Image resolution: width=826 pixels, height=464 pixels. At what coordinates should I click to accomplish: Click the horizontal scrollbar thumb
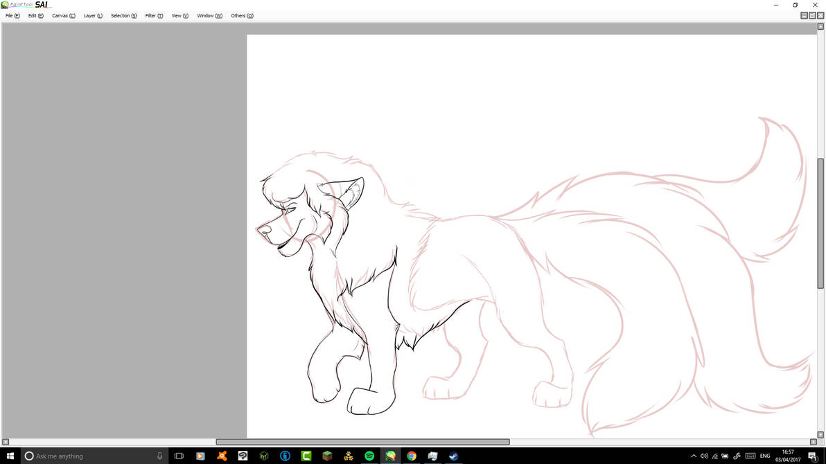(363, 442)
